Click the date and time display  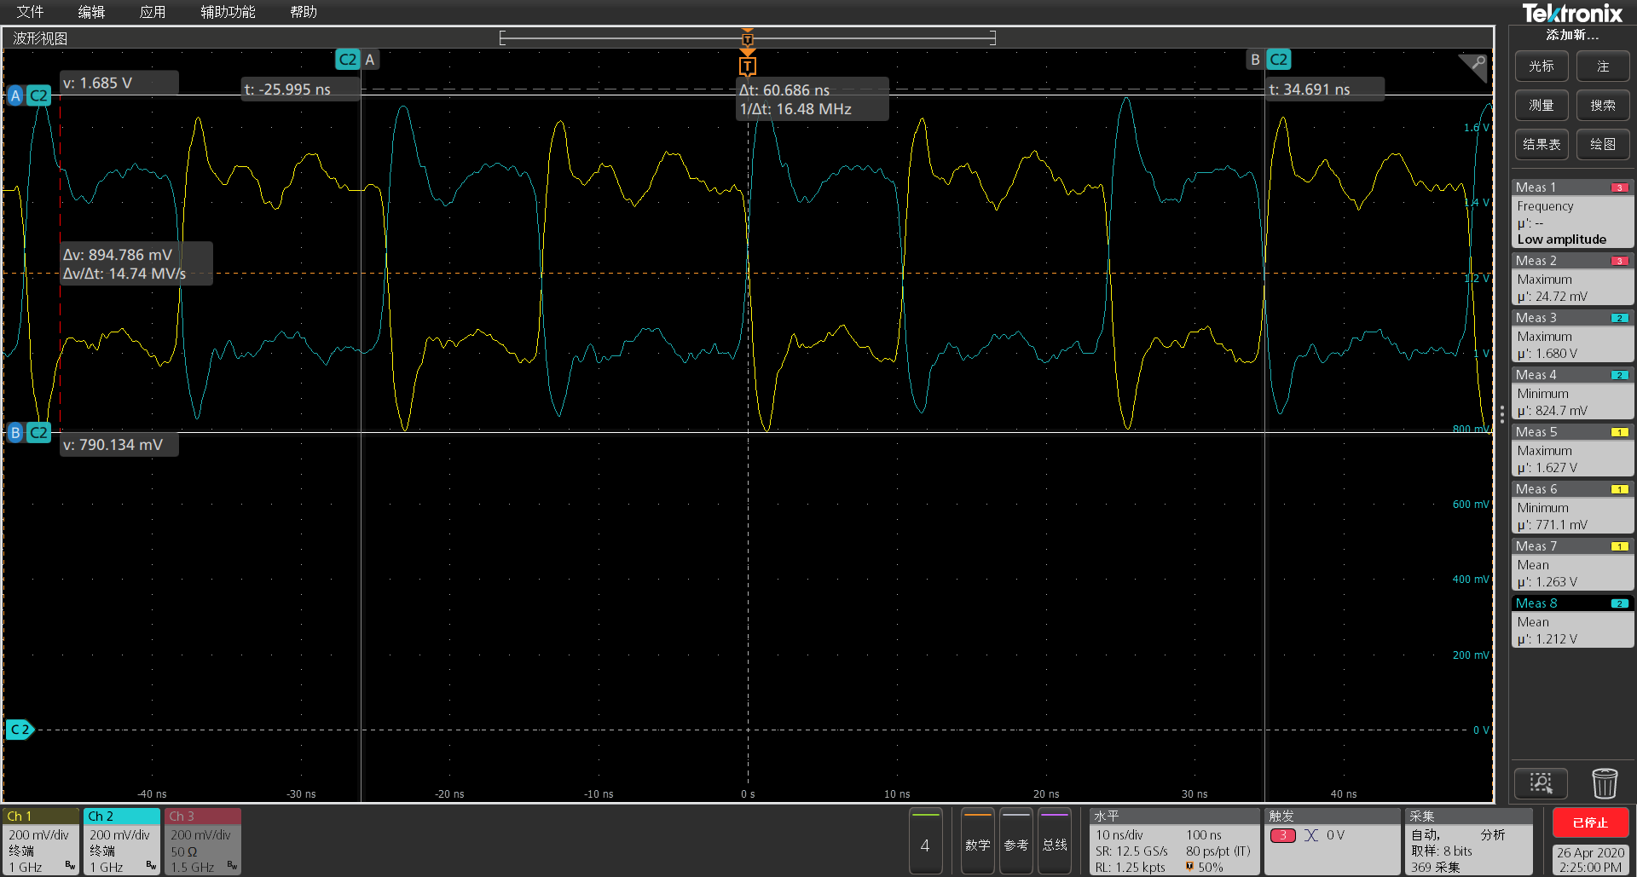(1591, 859)
